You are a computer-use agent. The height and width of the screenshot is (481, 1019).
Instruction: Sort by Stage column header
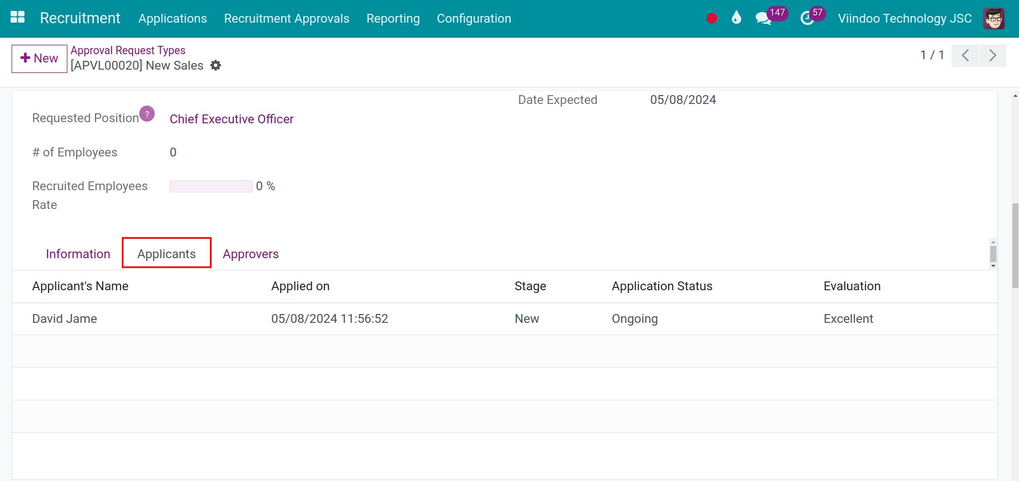(x=530, y=286)
